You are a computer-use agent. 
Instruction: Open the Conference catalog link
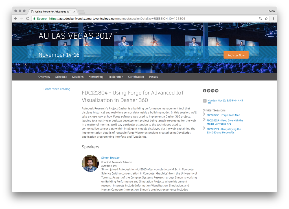pyautogui.click(x=57, y=89)
